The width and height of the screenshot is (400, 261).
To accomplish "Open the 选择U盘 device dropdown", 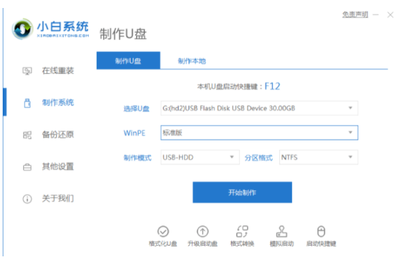I will 259,109.
